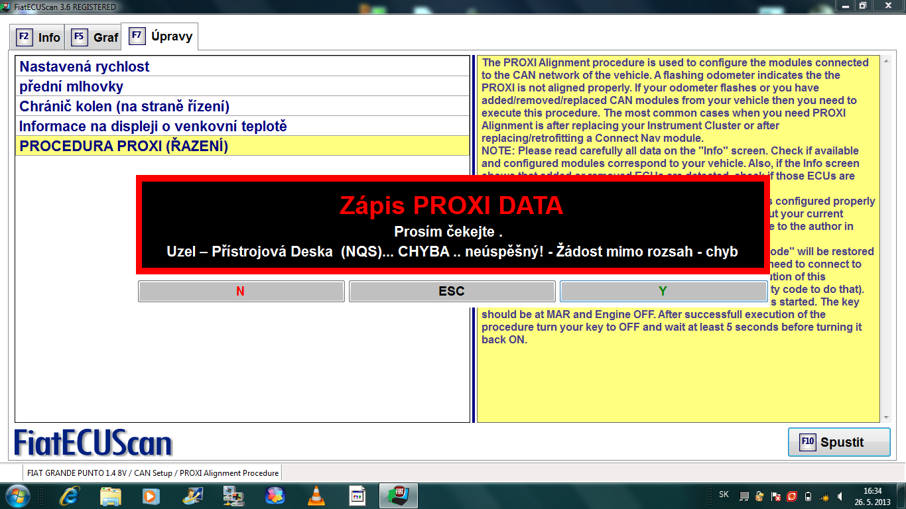Open the volume speaker tray icon
The height and width of the screenshot is (509, 906).
pyautogui.click(x=840, y=496)
